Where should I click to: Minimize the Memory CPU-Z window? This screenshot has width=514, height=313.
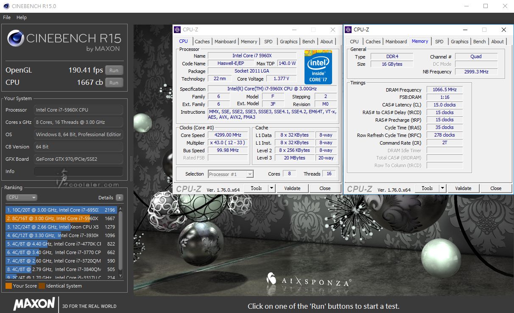pos(465,30)
